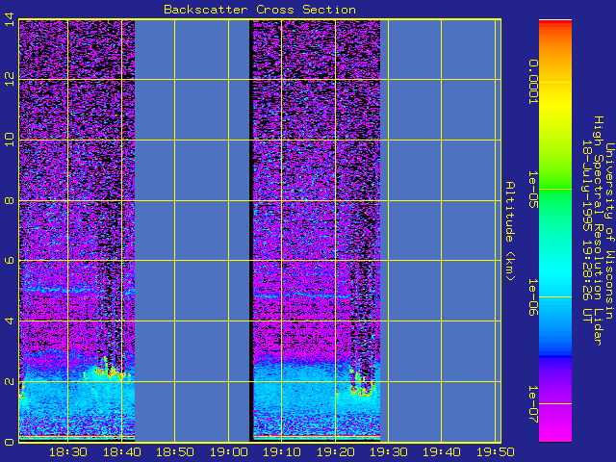Viewport: 616px width, 462px height.
Task: Click the 18:40 time axis label
Action: tap(122, 452)
